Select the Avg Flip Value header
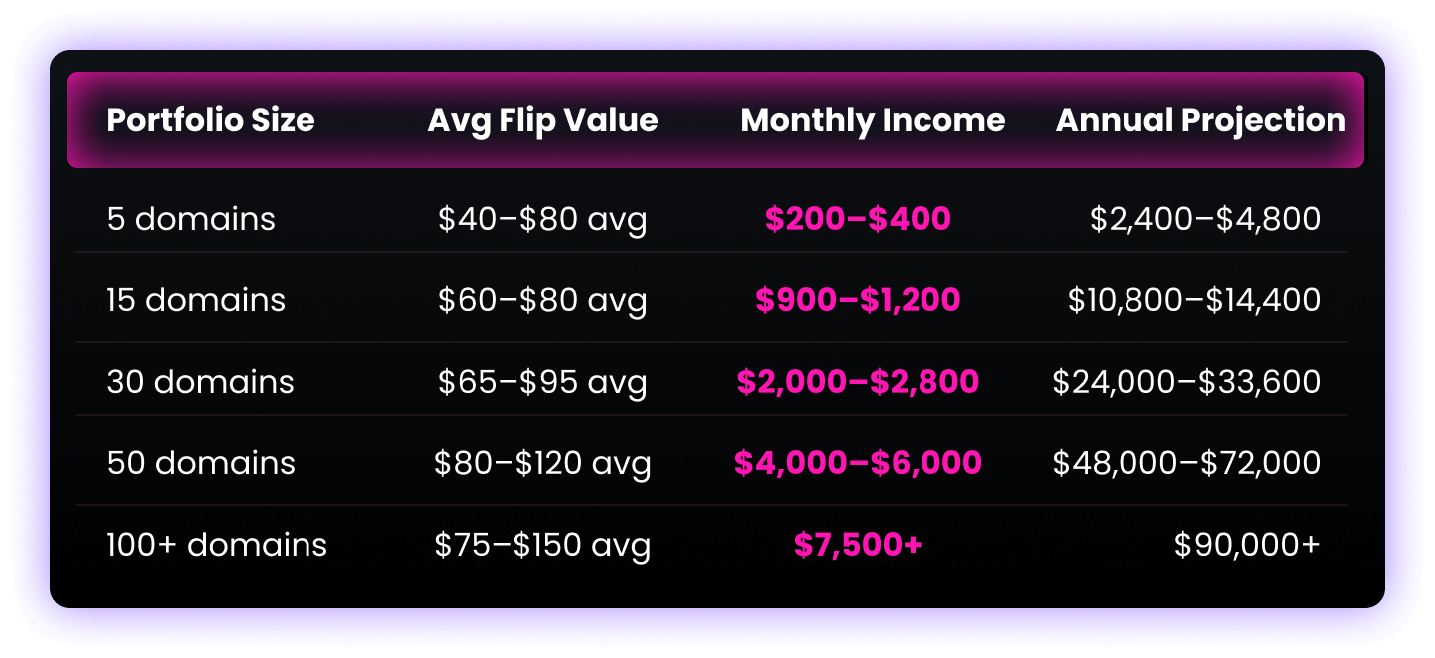This screenshot has width=1435, height=658. (x=542, y=121)
